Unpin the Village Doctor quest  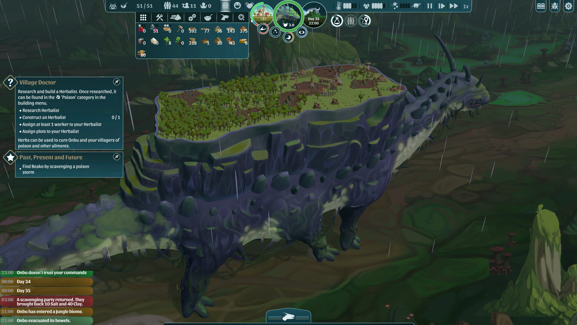(117, 82)
